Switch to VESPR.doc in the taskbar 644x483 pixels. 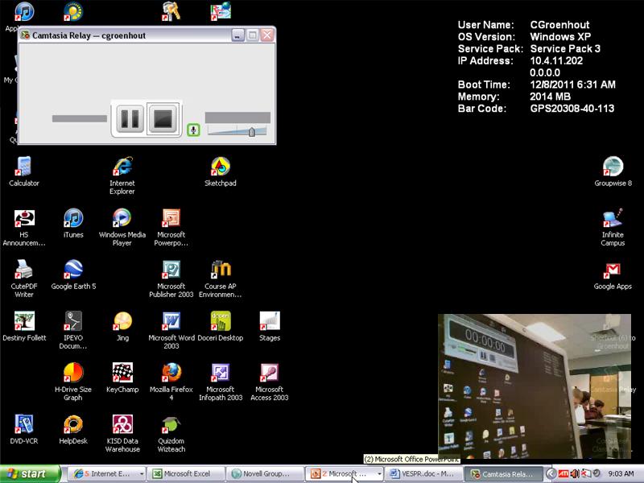423,474
